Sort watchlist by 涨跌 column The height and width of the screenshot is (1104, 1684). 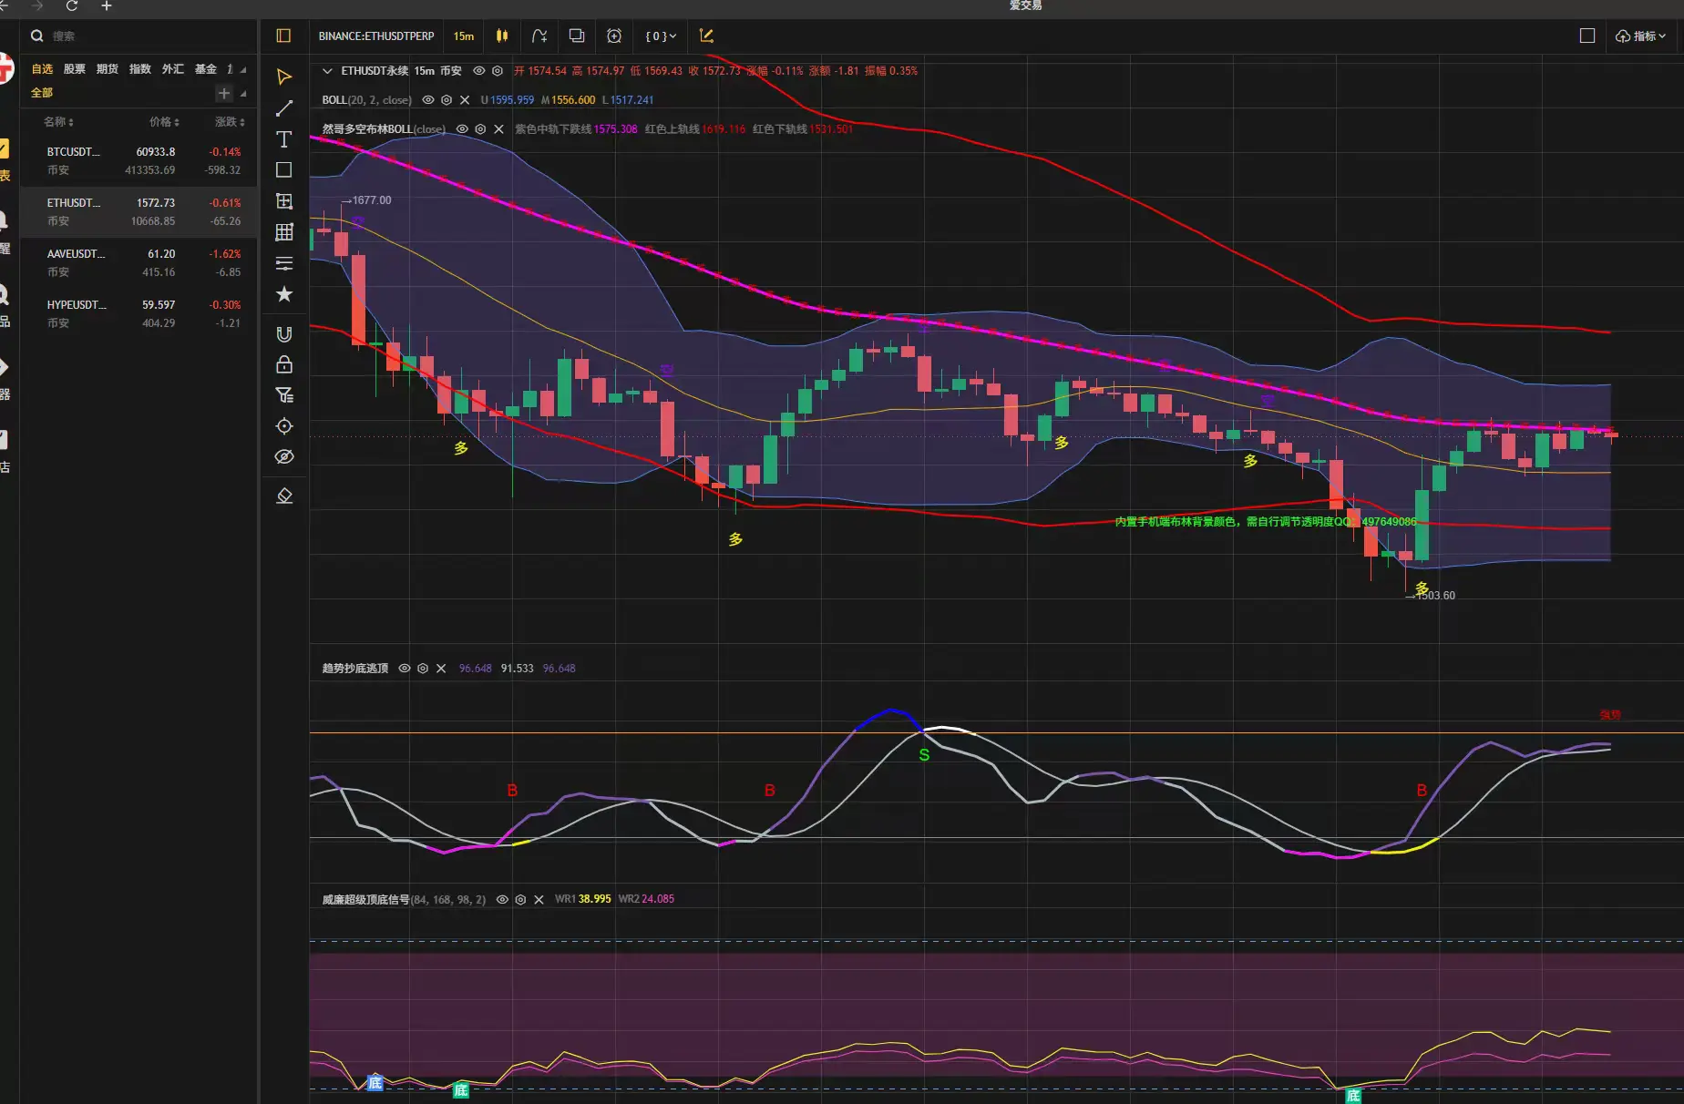click(230, 122)
